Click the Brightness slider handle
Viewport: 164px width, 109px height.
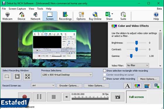[x=136, y=43]
